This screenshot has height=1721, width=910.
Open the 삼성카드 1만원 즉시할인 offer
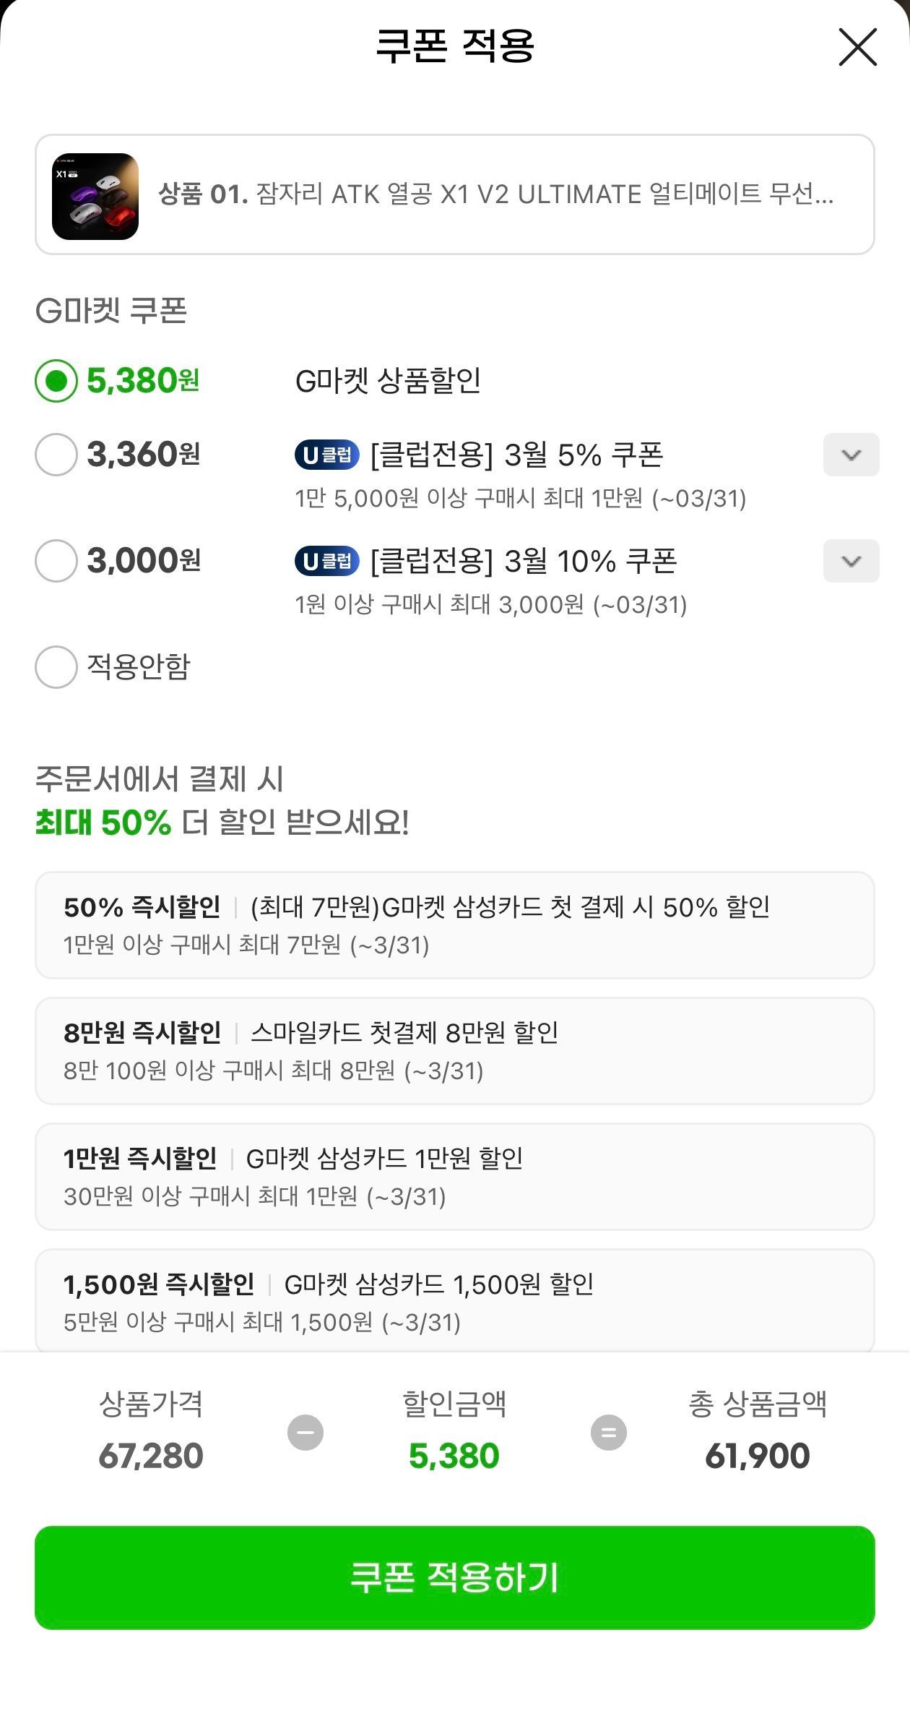(x=455, y=1177)
